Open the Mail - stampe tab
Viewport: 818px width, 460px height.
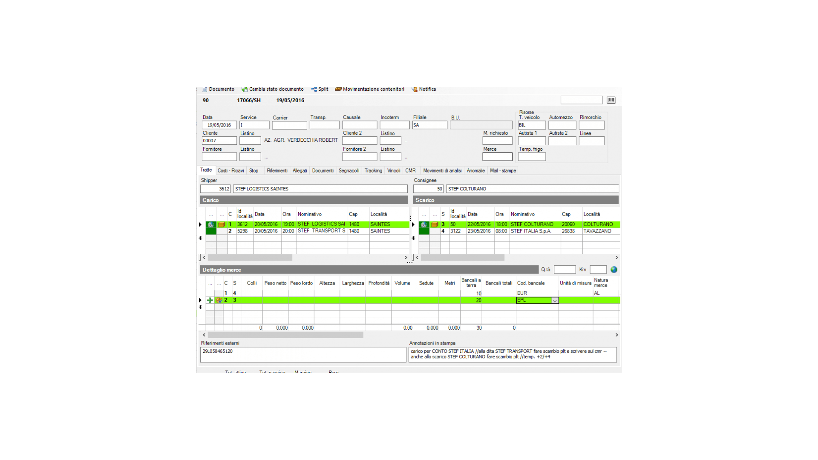tap(503, 171)
